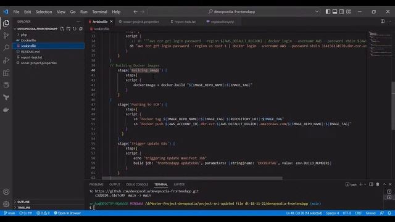This screenshot has height=222, width=395.
Task: Toggle bottom panel visibility
Action: [335, 12]
